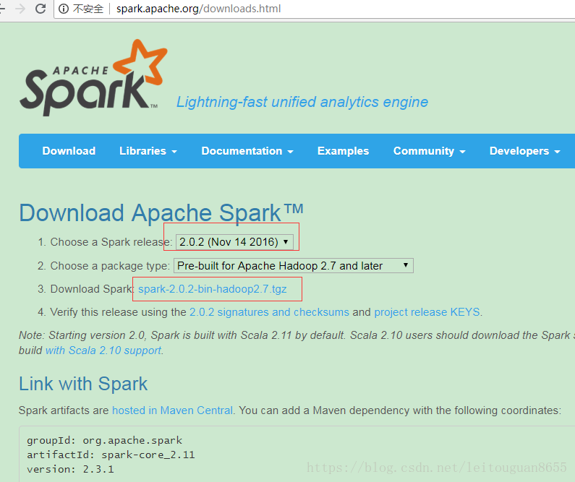575x482 pixels.
Task: Click the Lightning-fast unified analytics engine tagline
Action: (x=302, y=102)
